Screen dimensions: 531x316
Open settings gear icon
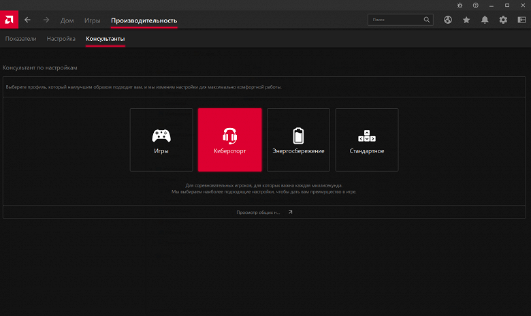point(503,20)
